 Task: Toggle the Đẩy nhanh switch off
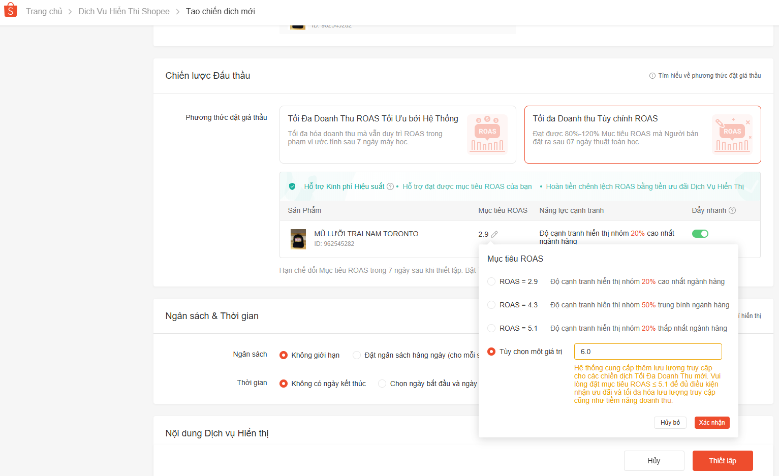(700, 234)
